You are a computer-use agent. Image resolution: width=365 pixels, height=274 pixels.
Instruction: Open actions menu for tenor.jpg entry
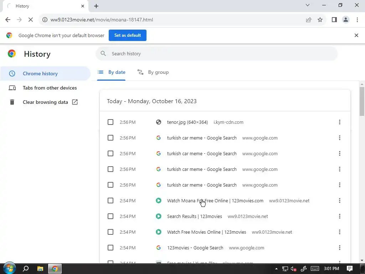pyautogui.click(x=340, y=122)
